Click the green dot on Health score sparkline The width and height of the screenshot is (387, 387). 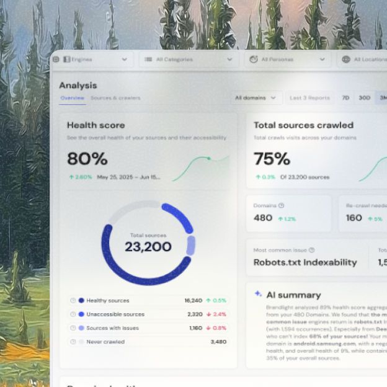pos(209,158)
